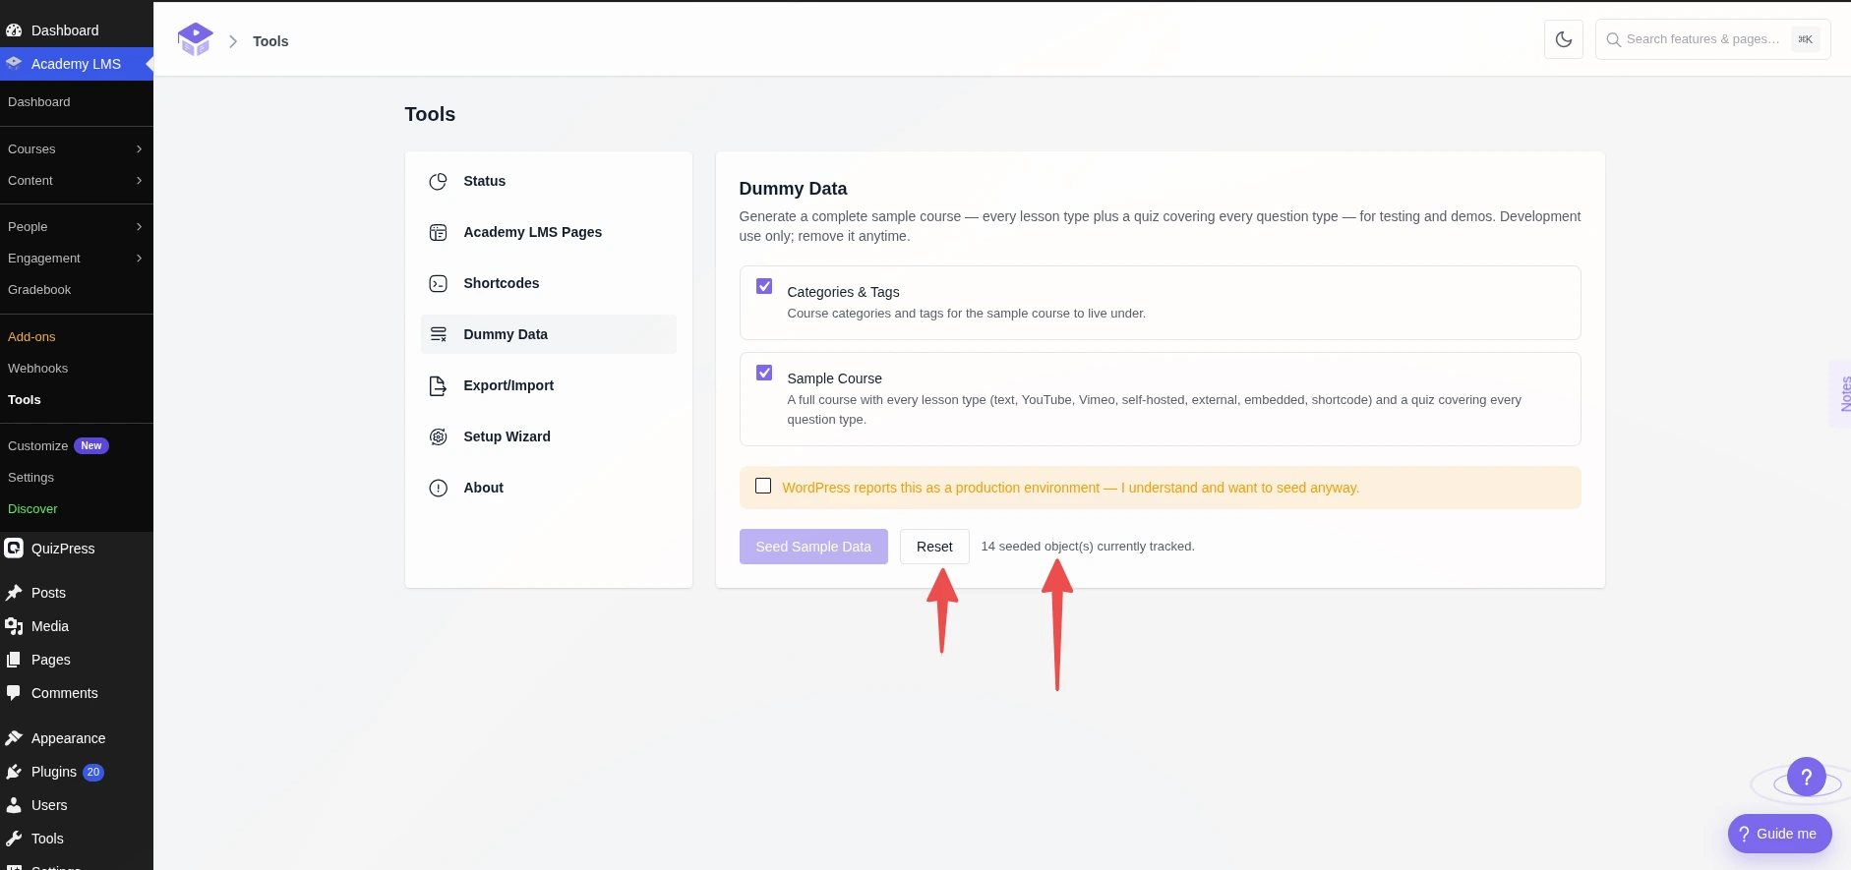Click the WordPress Dashboard gauge icon
The height and width of the screenshot is (870, 1851).
14,30
